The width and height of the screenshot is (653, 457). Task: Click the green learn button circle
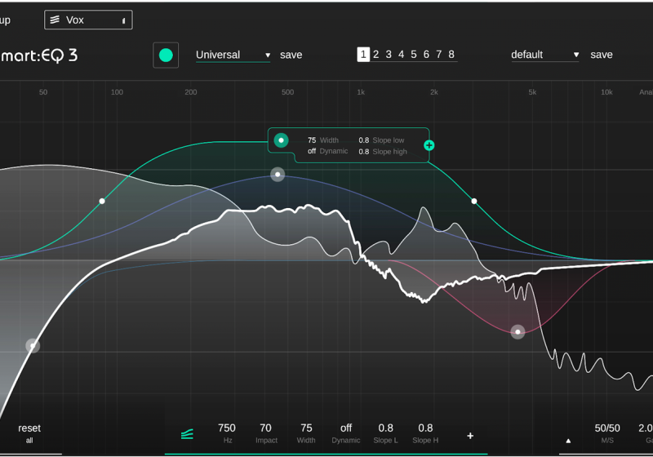pos(166,55)
